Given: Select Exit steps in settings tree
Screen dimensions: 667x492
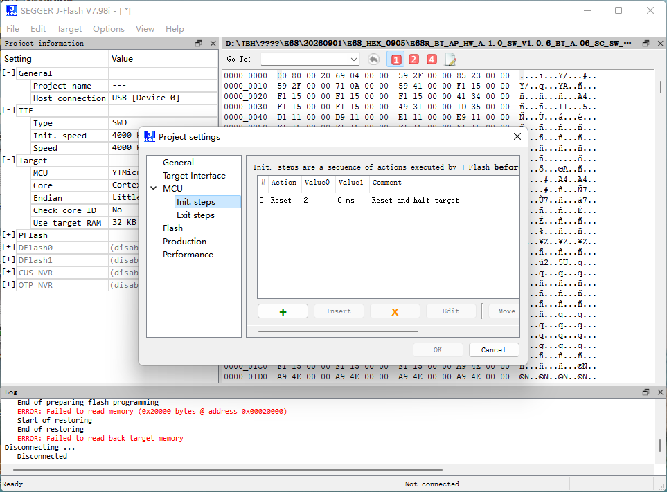Looking at the screenshot, I should (x=196, y=215).
